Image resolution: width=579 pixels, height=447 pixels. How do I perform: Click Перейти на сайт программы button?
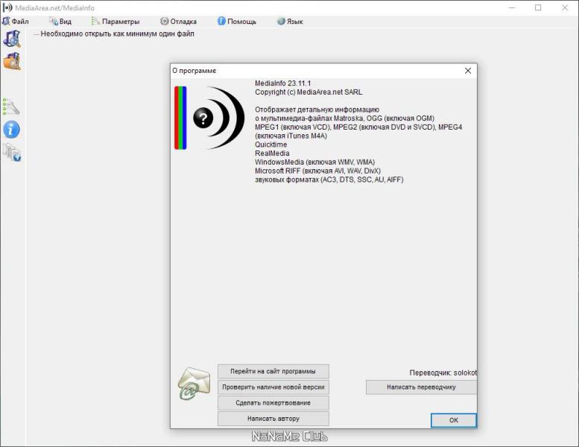tap(273, 371)
